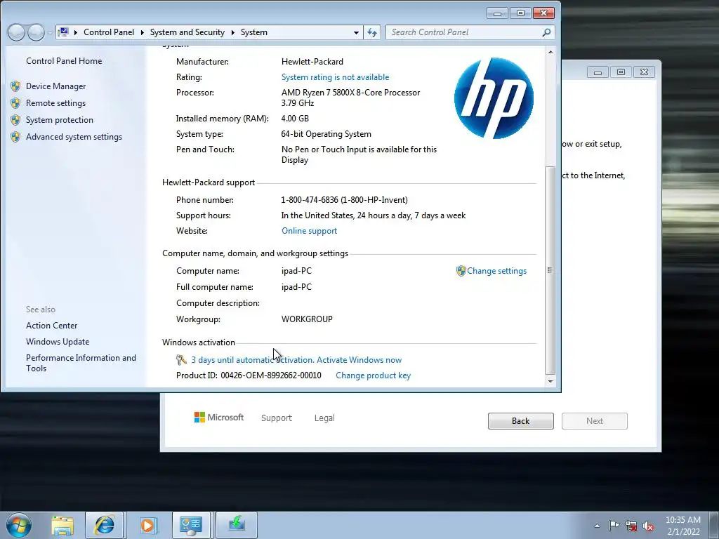The image size is (719, 539).
Task: Click System breadcrumb item
Action: 253,32
